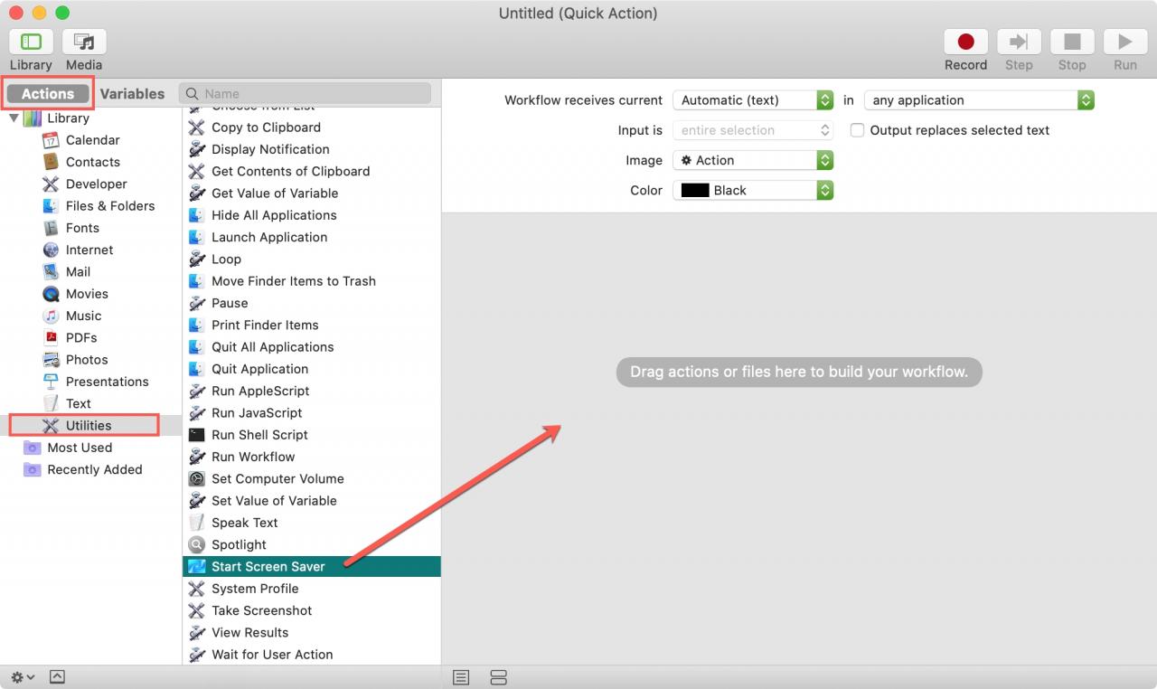1157x689 pixels.
Task: Select the Calendar category icon
Action: 51,140
